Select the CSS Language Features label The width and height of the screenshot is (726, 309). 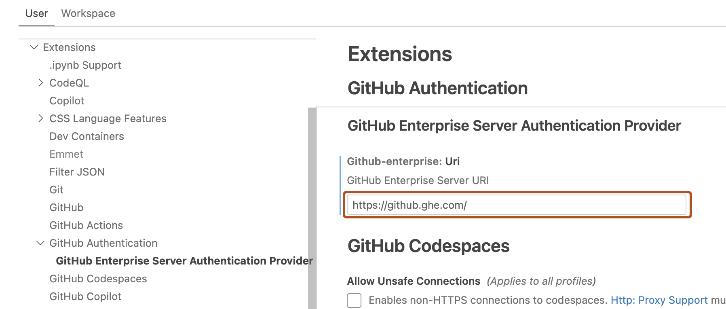pos(108,119)
